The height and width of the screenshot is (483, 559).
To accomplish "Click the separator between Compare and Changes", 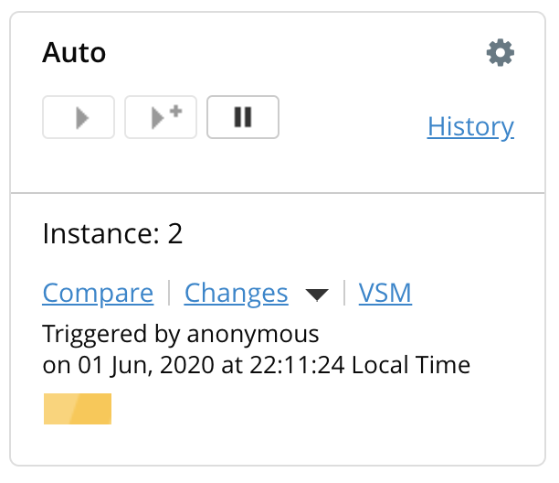I will click(169, 294).
